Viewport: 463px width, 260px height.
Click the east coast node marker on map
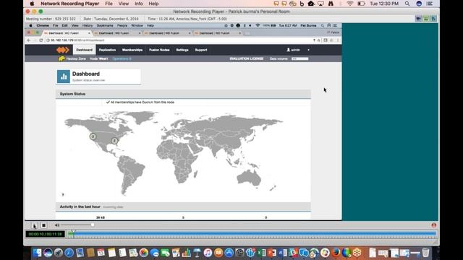[x=114, y=141]
